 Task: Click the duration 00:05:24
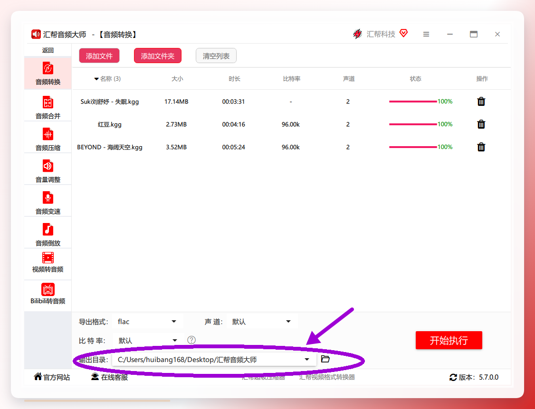coord(233,147)
